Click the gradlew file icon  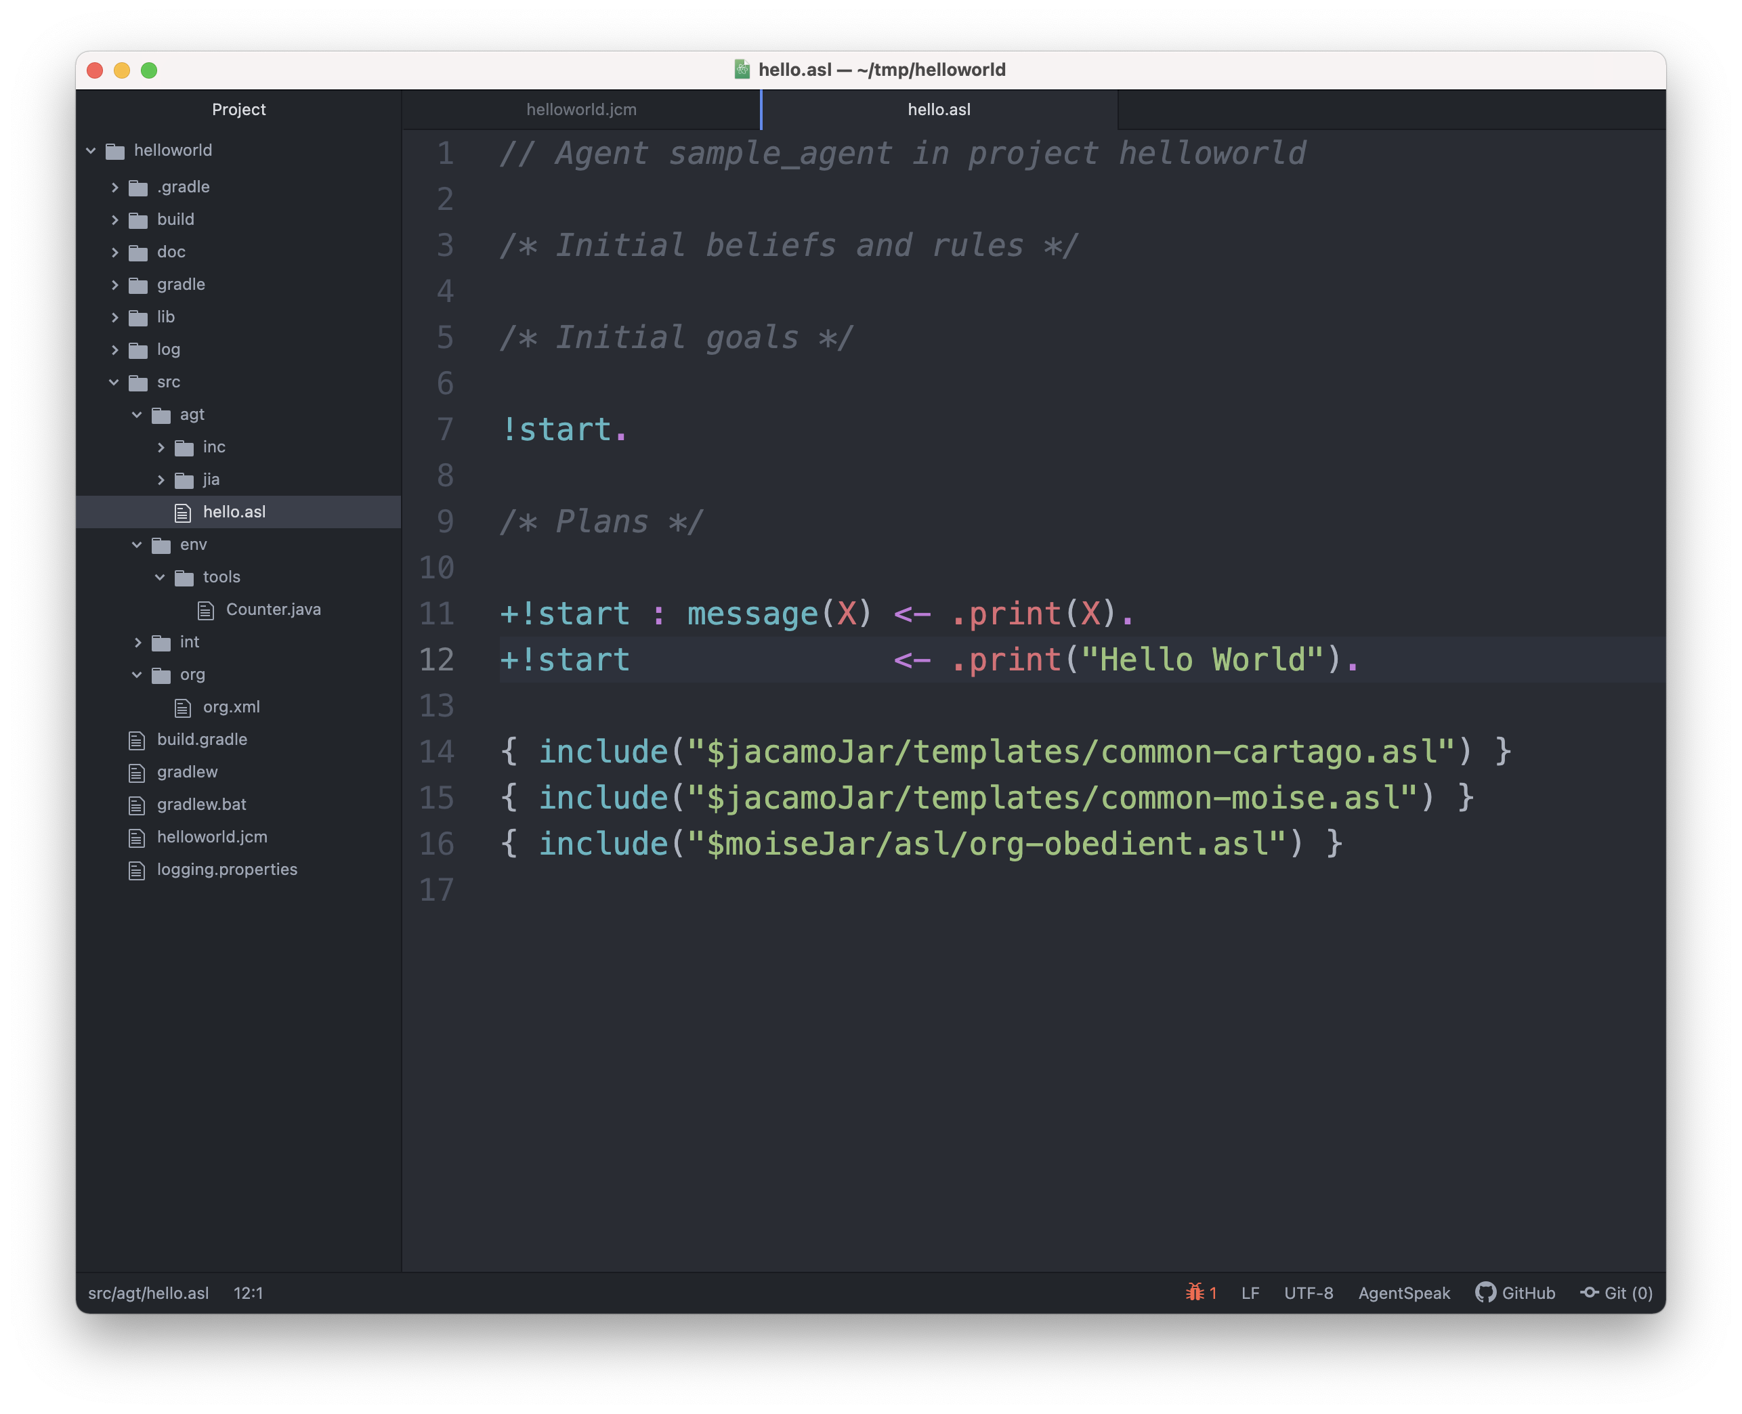tap(137, 773)
